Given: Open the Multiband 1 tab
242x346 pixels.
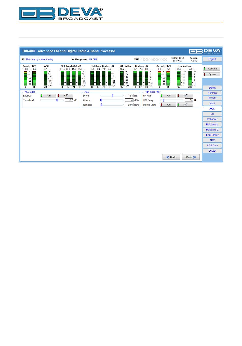Looking at the screenshot, I should 212,124.
